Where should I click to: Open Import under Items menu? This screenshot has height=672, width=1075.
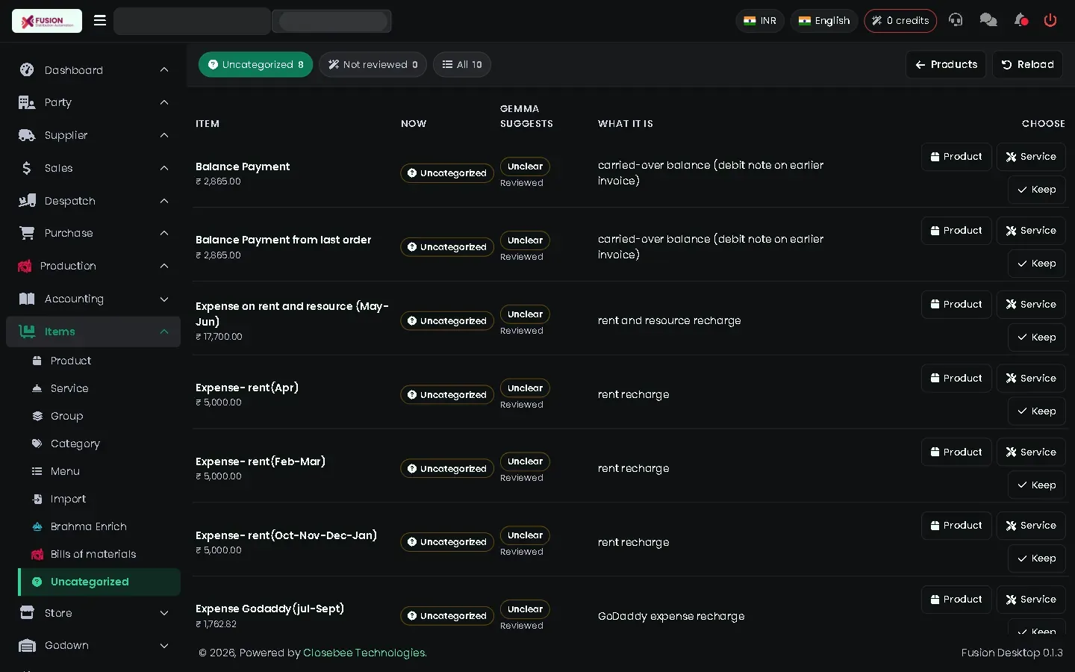click(99, 499)
